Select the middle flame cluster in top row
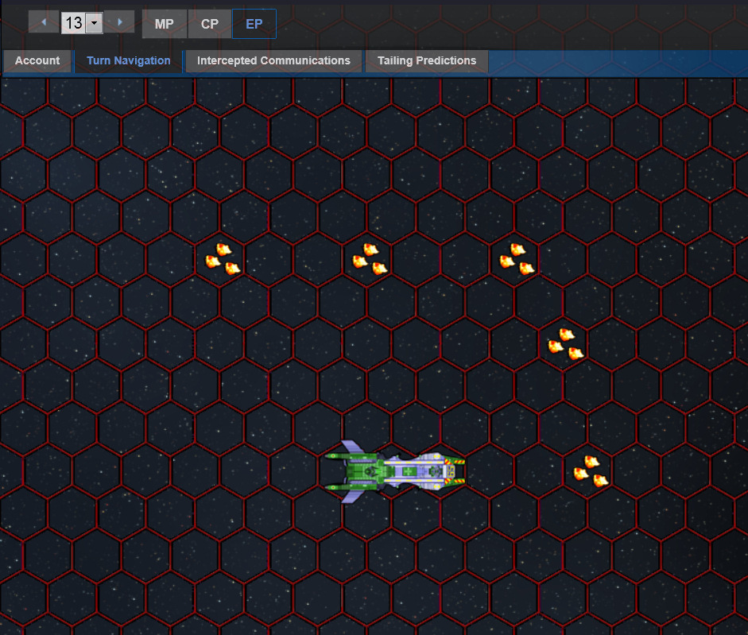The height and width of the screenshot is (635, 748). coord(370,259)
